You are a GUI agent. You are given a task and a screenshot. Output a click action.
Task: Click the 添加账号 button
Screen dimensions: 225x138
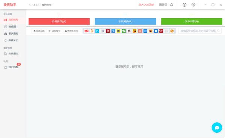[x=54, y=31]
